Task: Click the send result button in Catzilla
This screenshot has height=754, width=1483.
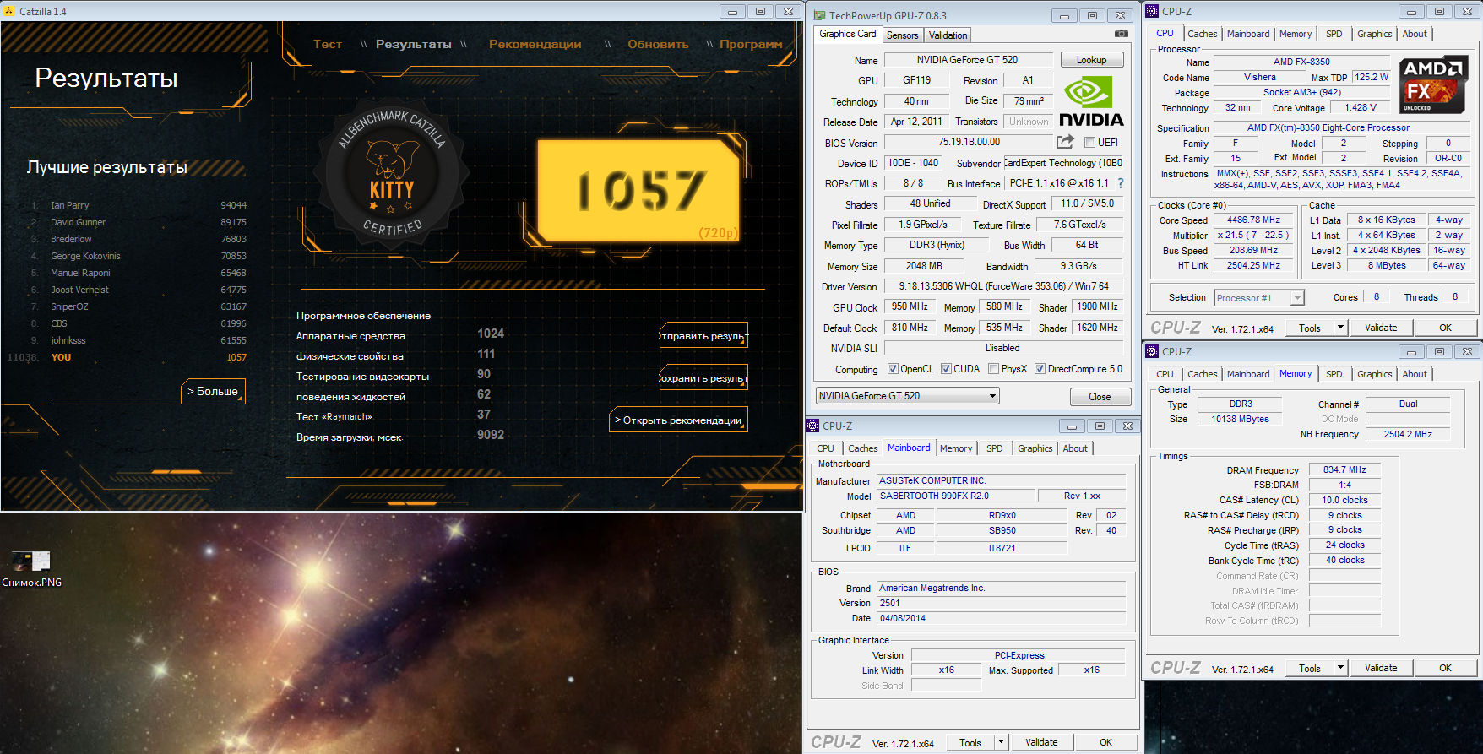Action: [703, 335]
